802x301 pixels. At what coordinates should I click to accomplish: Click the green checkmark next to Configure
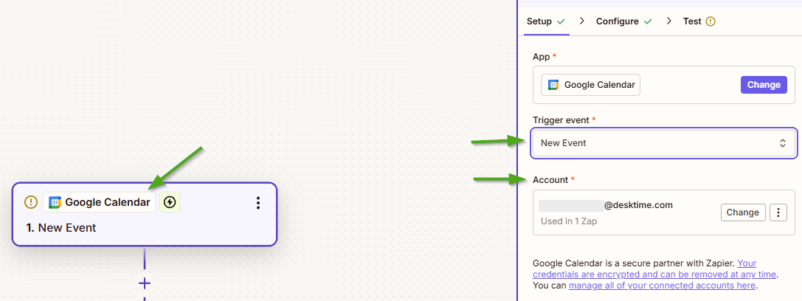648,21
